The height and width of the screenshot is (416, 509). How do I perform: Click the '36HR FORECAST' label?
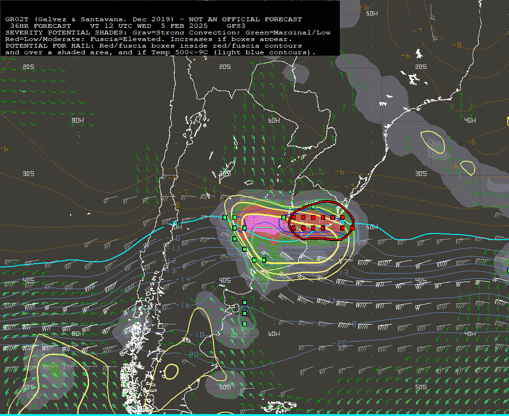pos(41,26)
